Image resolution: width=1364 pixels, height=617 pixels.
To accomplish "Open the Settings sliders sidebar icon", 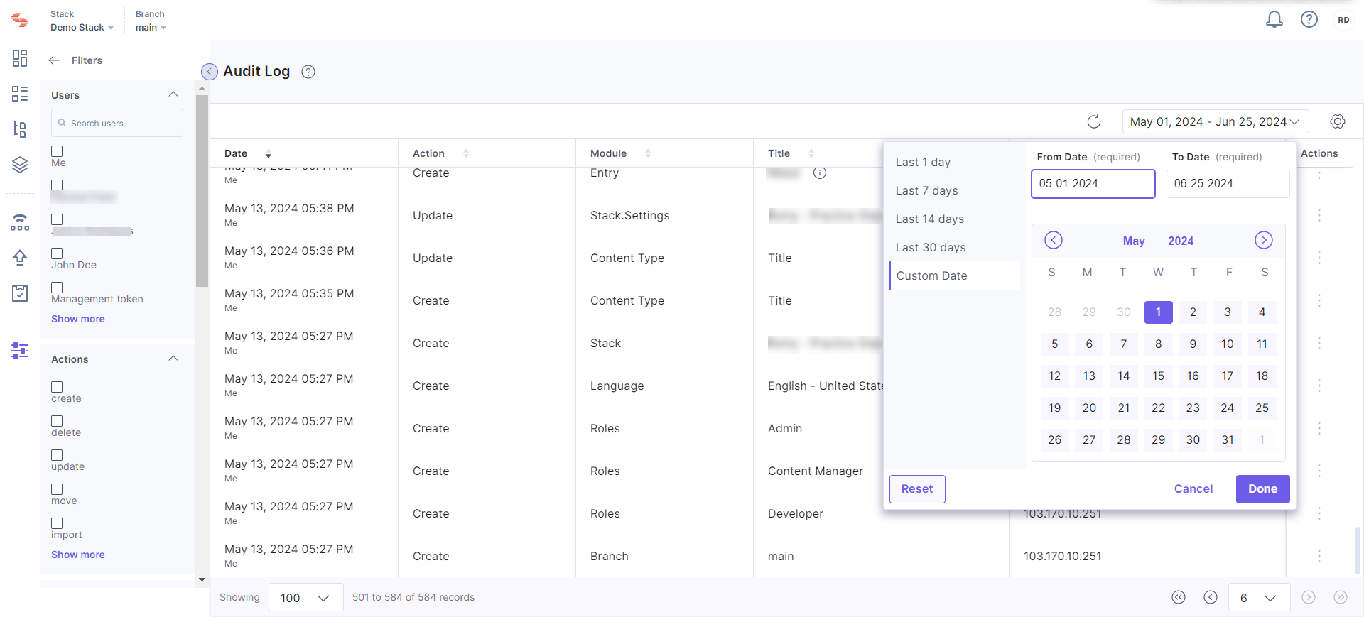I will coord(20,350).
